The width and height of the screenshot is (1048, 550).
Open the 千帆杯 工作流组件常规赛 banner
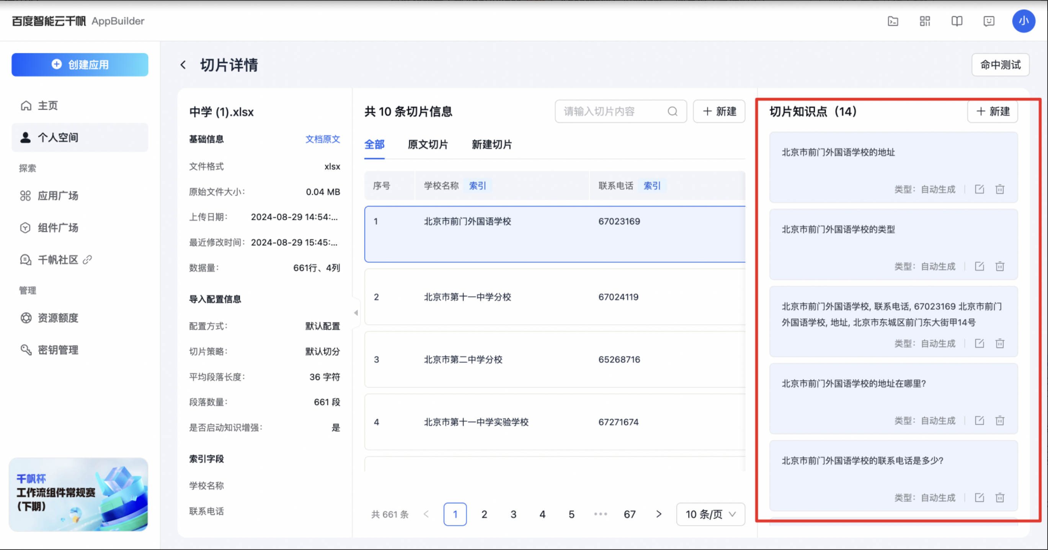[78, 494]
